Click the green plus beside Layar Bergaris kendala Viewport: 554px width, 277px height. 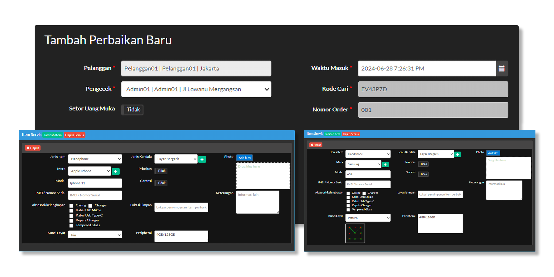(202, 159)
